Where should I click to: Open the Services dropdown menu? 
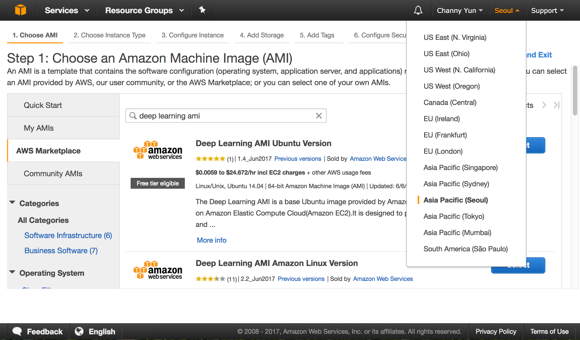coord(67,10)
